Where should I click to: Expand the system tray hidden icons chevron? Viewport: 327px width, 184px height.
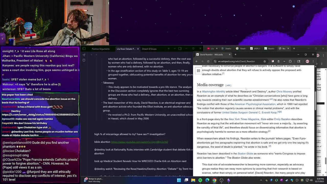(x=261, y=180)
